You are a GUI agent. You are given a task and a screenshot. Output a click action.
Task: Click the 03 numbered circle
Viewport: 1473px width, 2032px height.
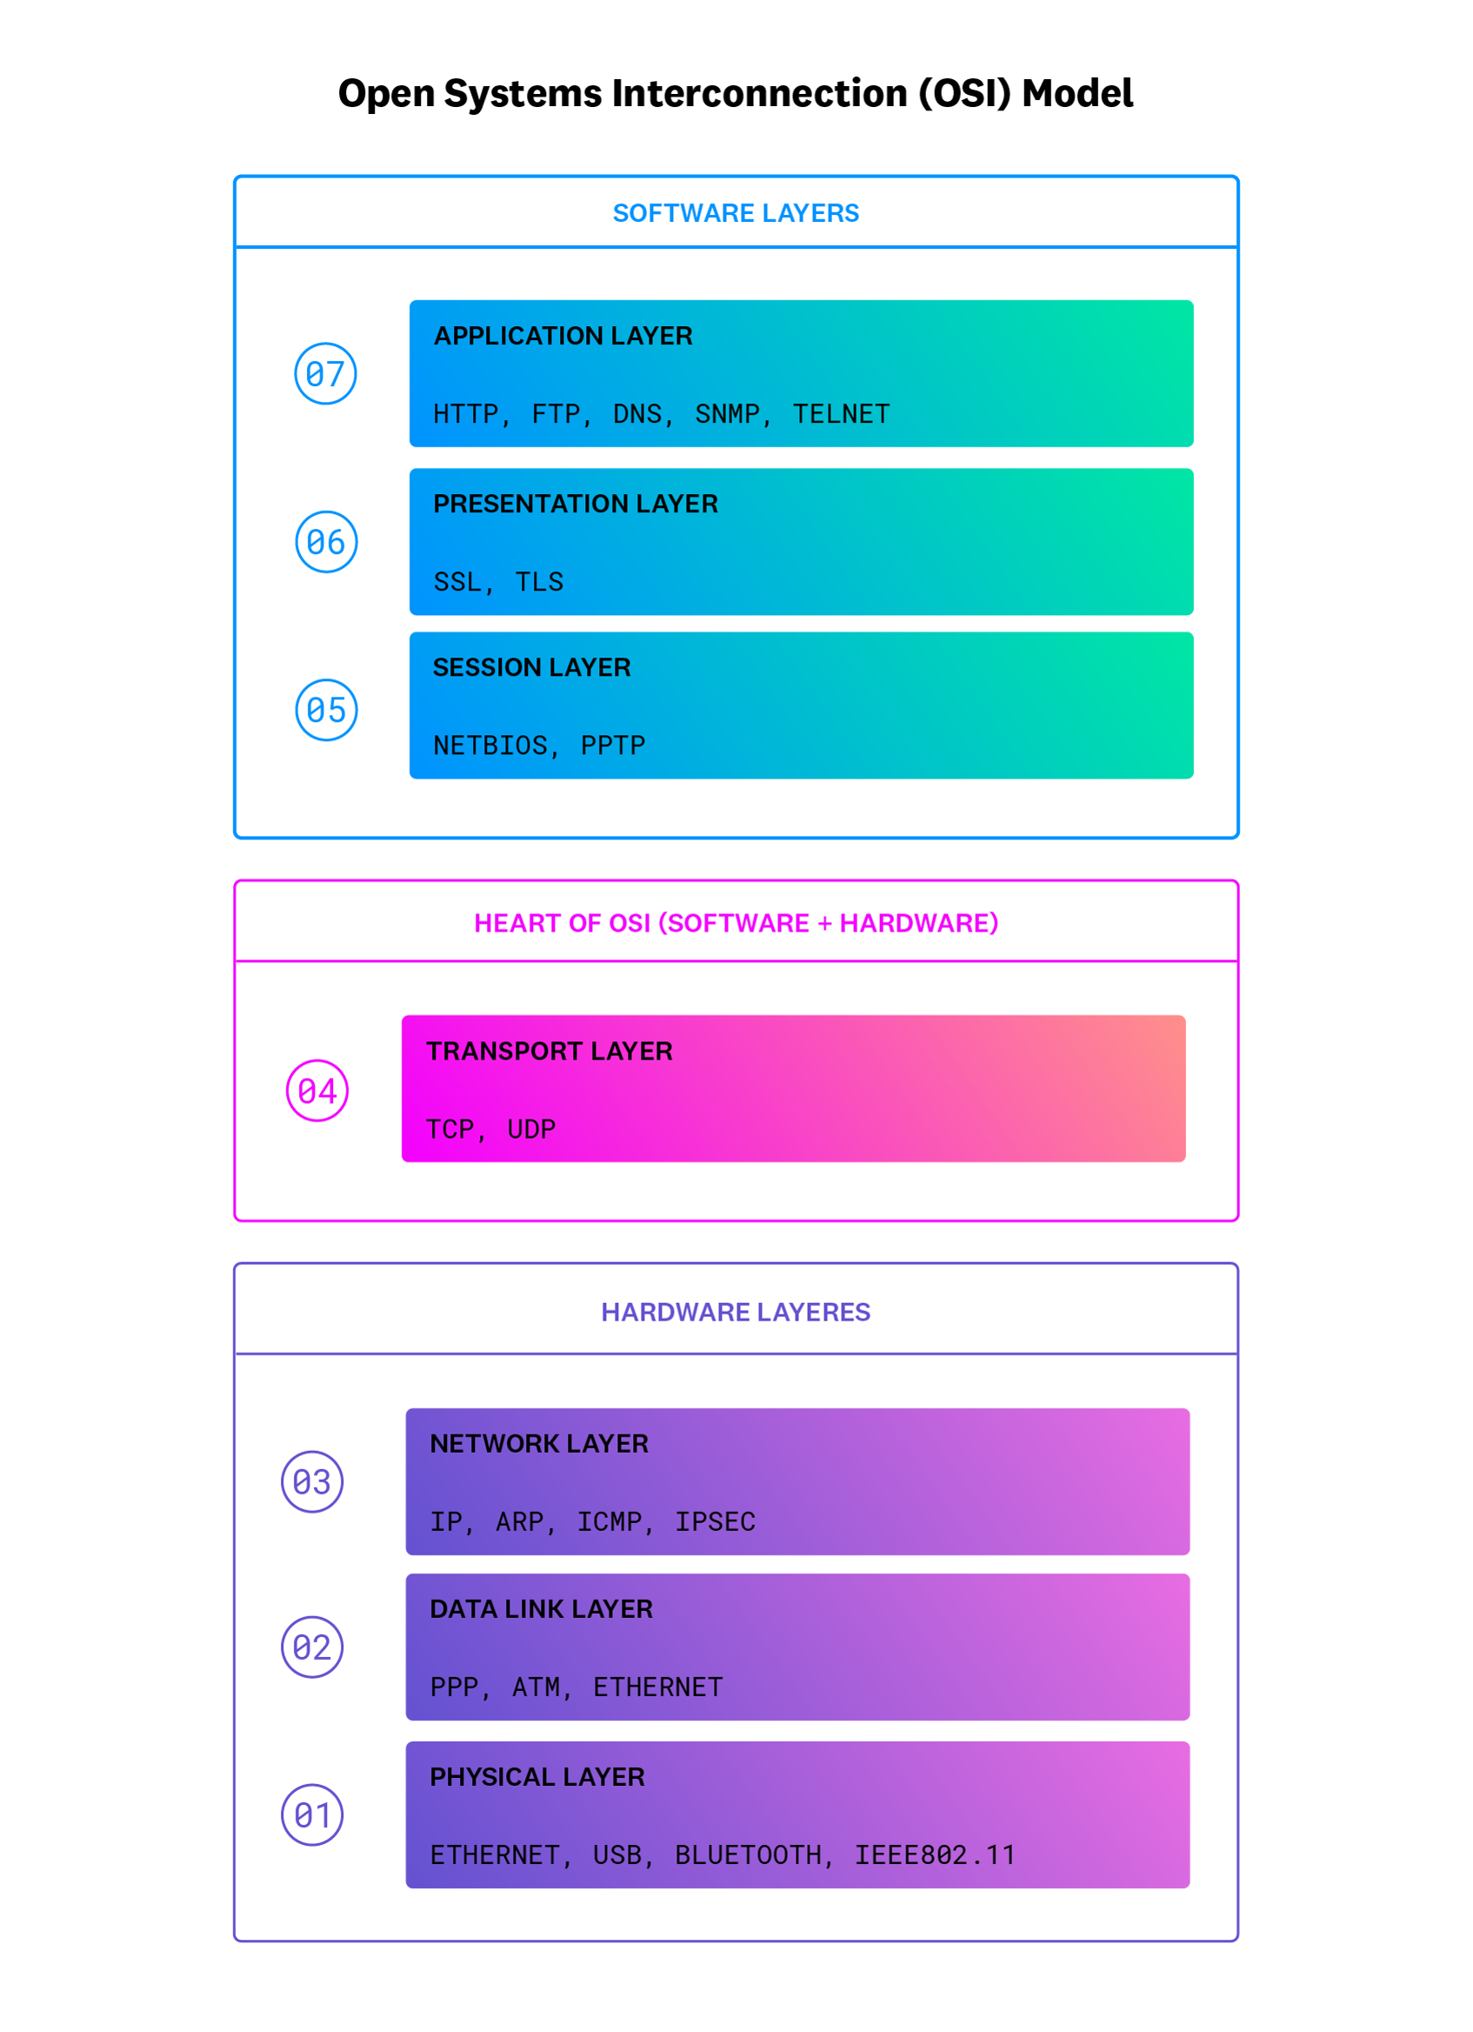(x=312, y=1482)
